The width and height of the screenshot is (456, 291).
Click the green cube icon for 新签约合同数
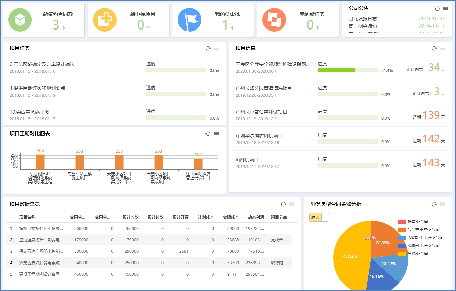20,20
